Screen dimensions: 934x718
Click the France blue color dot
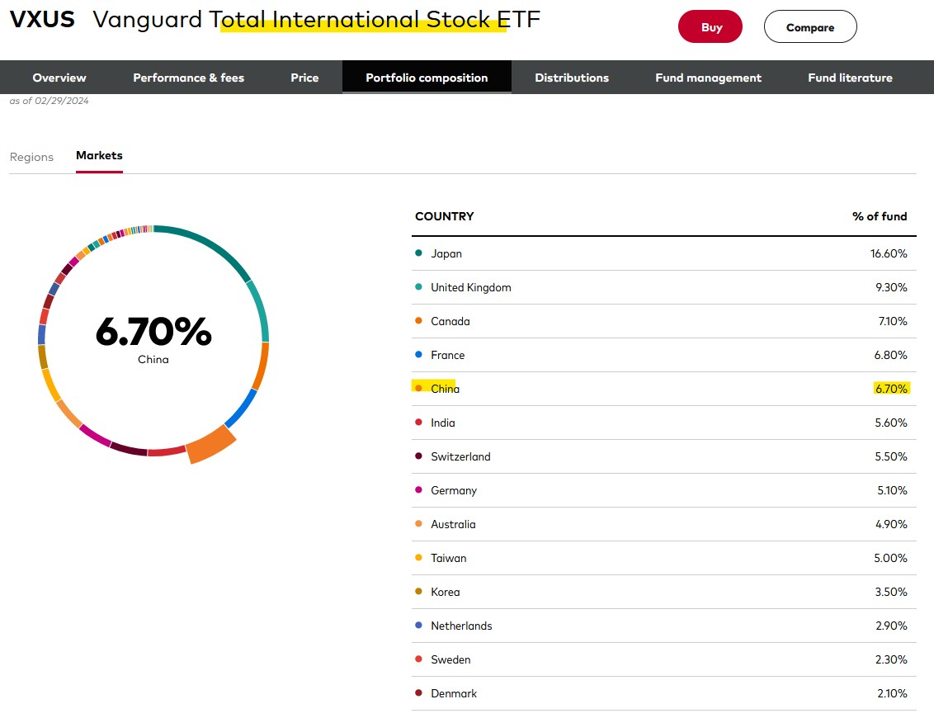click(x=418, y=355)
